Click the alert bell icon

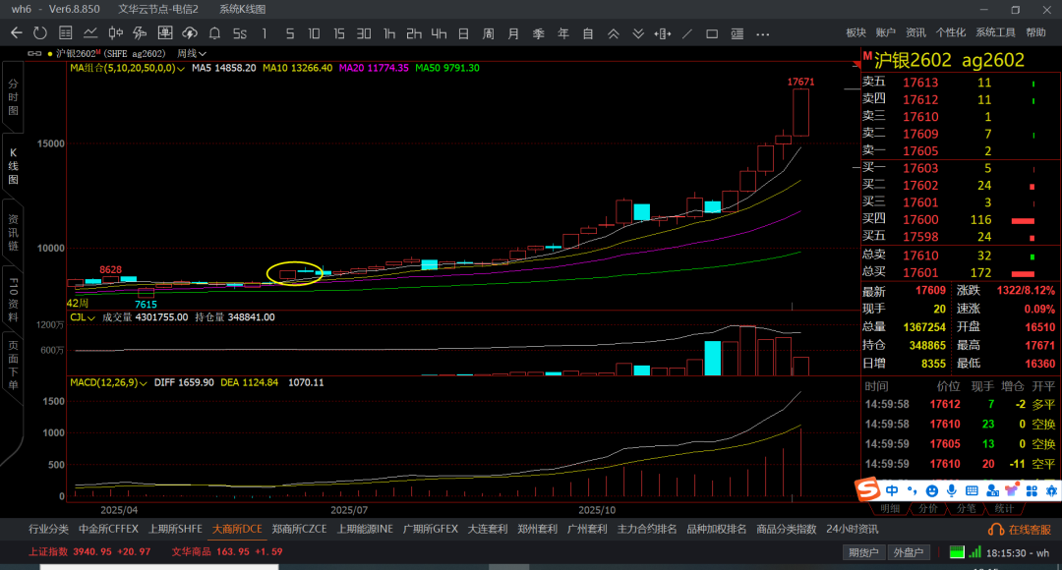coord(214,33)
